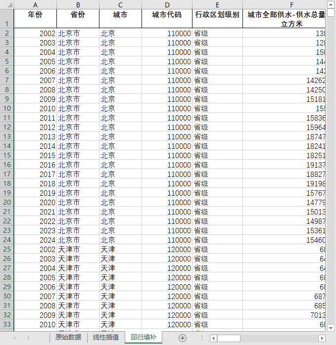Image resolution: width=336 pixels, height=345 pixels.
Task: Click the 城市 header cell
Action: 120,19
